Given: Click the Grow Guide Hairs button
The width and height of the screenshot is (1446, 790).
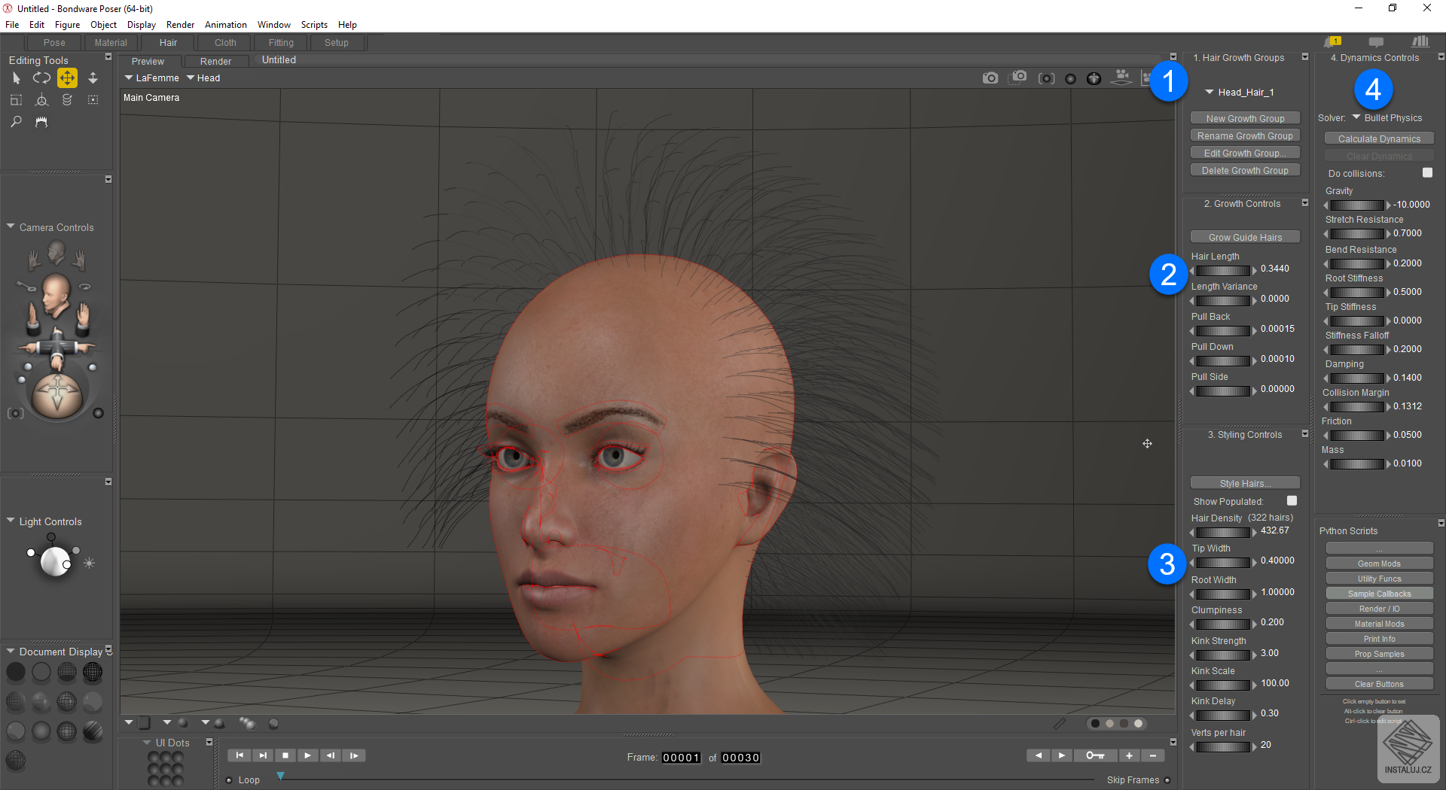Looking at the screenshot, I should pyautogui.click(x=1245, y=238).
